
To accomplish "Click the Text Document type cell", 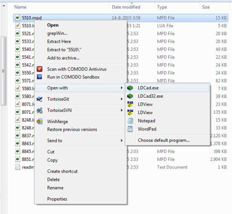I will point(172,167).
